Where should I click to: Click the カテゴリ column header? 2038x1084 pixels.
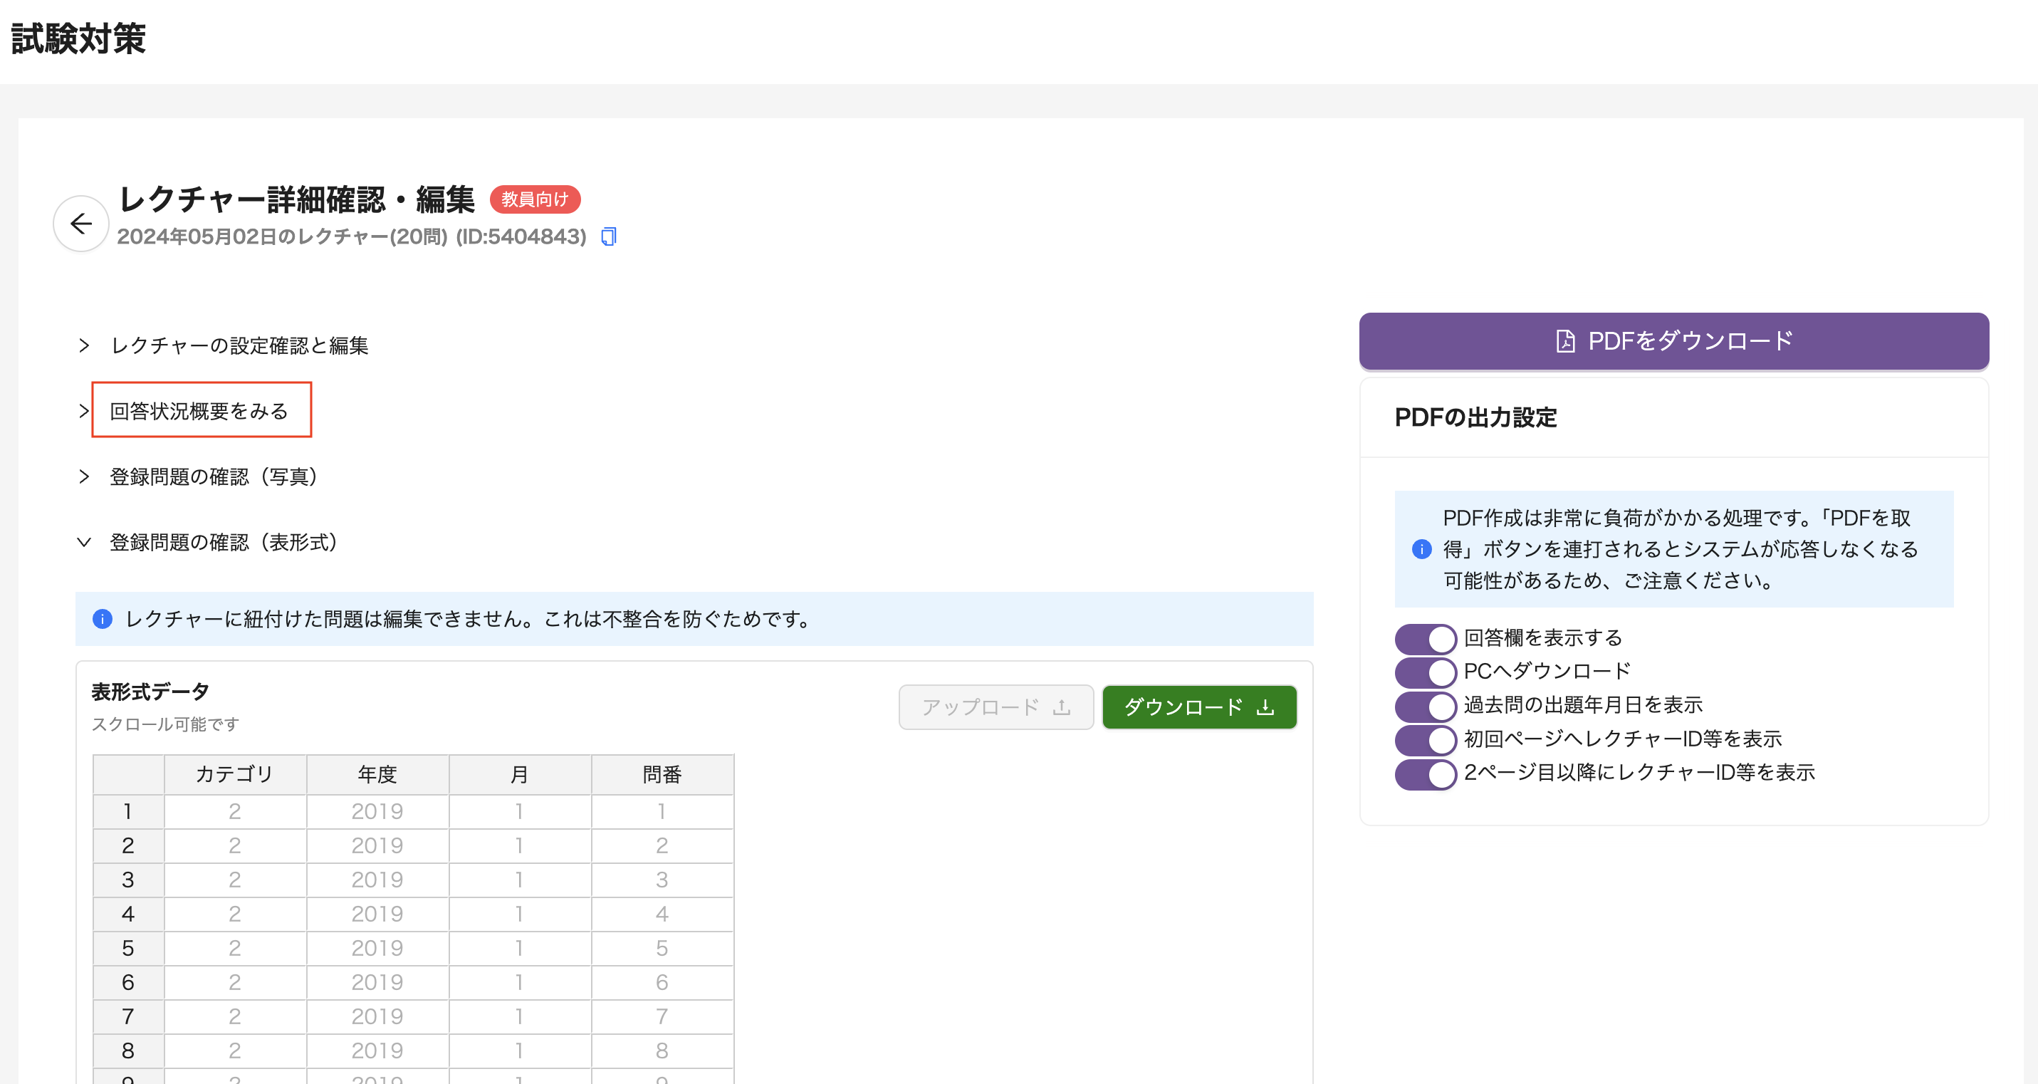pyautogui.click(x=234, y=775)
